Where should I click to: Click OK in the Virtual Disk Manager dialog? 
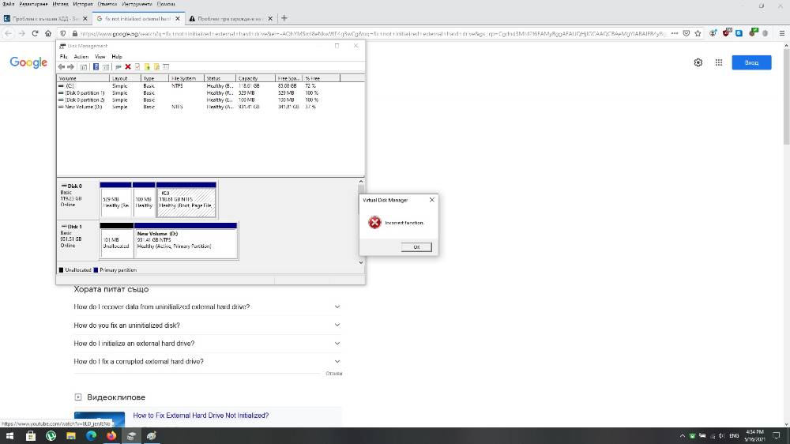point(416,247)
